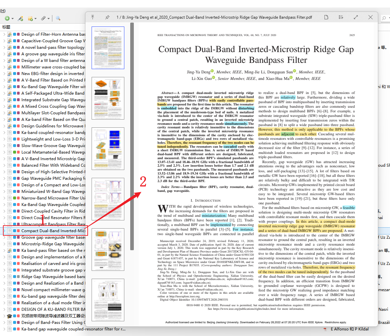Screen dimensions: 390x336
Task: Select 'Multilayer Slot-Coupled Bandpass' row
Action: 43,113
